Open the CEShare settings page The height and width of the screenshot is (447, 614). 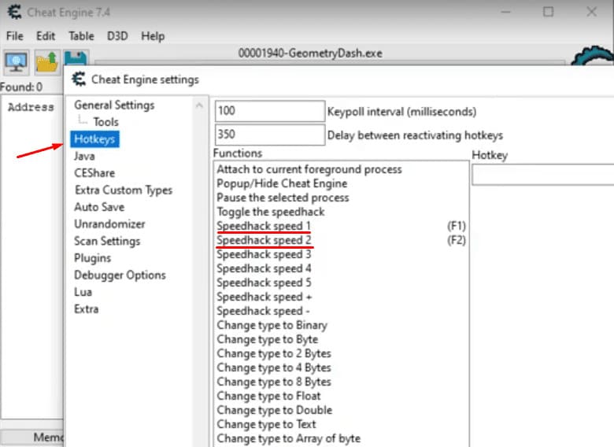(x=94, y=173)
